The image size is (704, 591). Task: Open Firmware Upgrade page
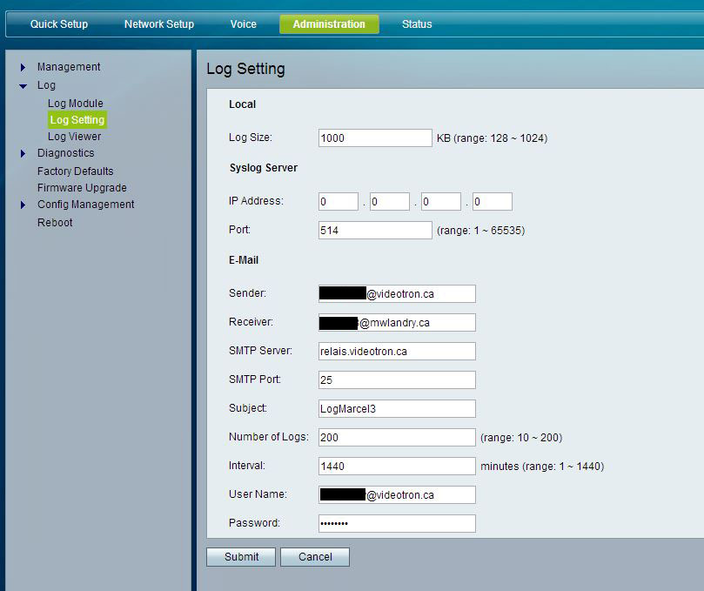82,188
